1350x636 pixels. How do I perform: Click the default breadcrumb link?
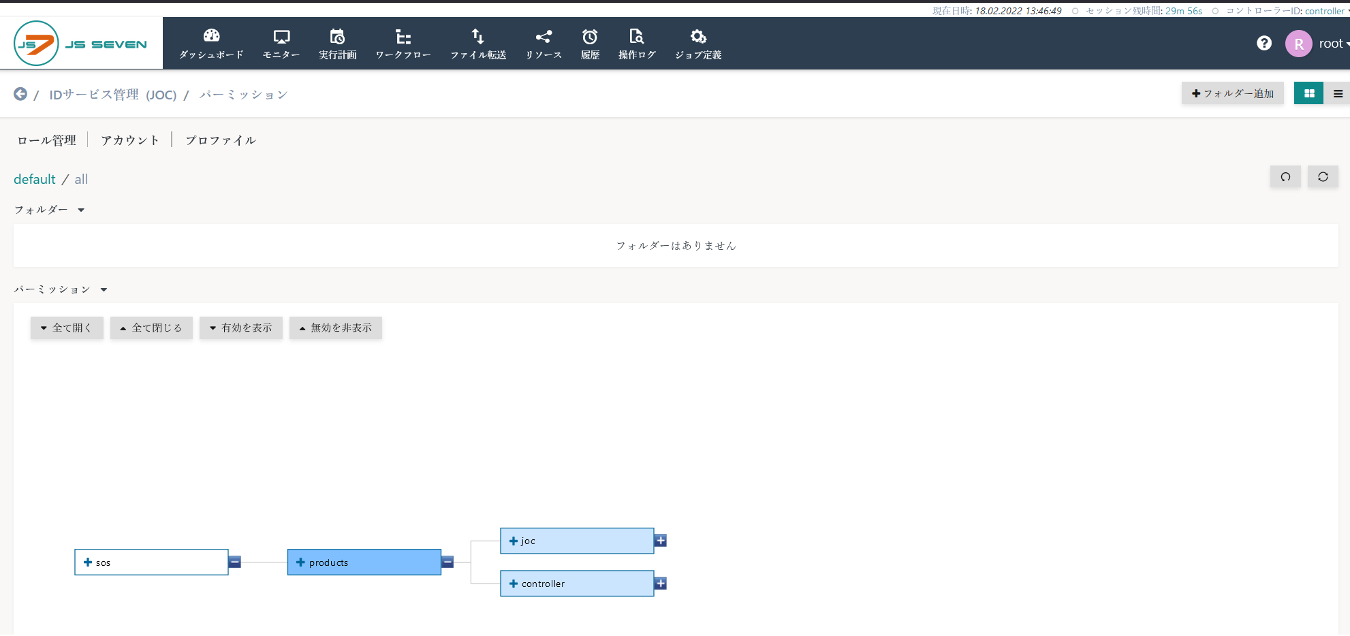click(x=34, y=178)
